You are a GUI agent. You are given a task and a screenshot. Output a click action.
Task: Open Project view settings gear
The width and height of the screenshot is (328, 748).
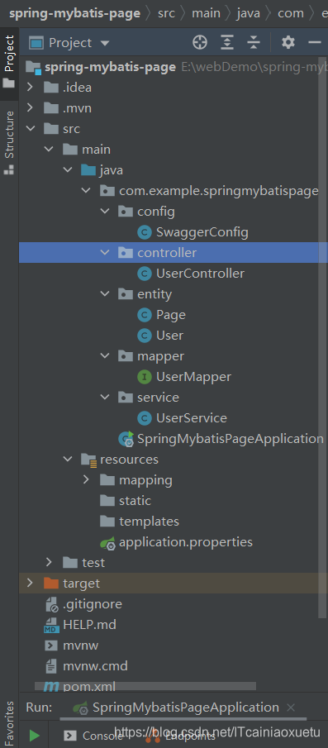pyautogui.click(x=288, y=43)
